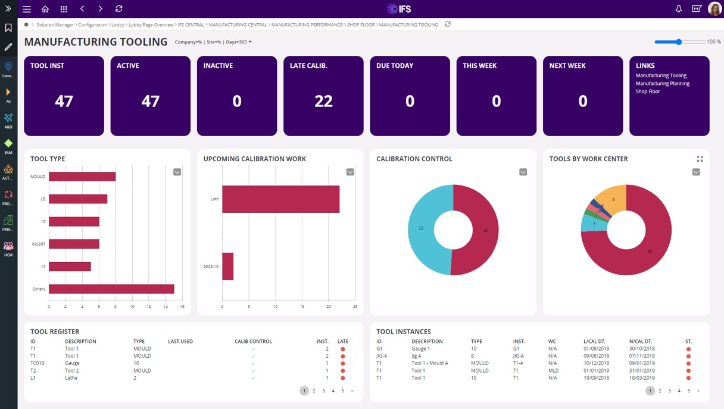Go to the home page icon
724x409 pixels.
(x=45, y=9)
